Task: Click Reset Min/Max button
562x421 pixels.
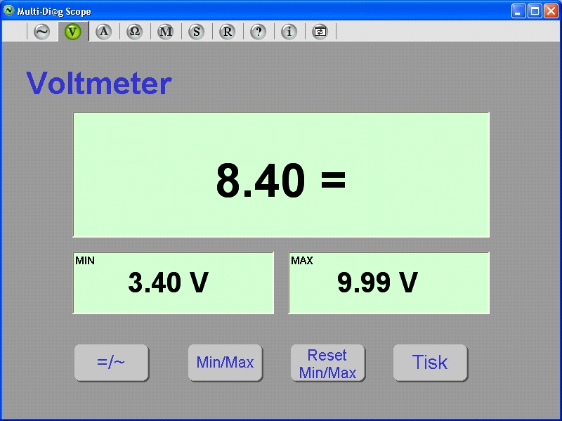Action: click(328, 363)
